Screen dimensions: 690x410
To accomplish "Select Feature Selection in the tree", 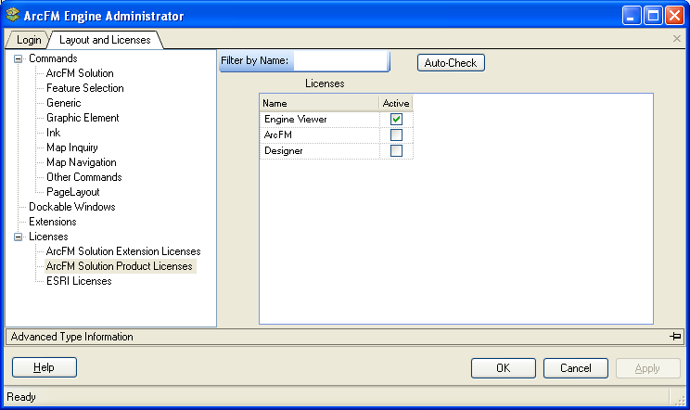I will [x=85, y=88].
